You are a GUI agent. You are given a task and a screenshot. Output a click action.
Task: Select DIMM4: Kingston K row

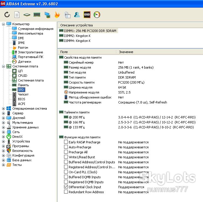click(x=75, y=41)
